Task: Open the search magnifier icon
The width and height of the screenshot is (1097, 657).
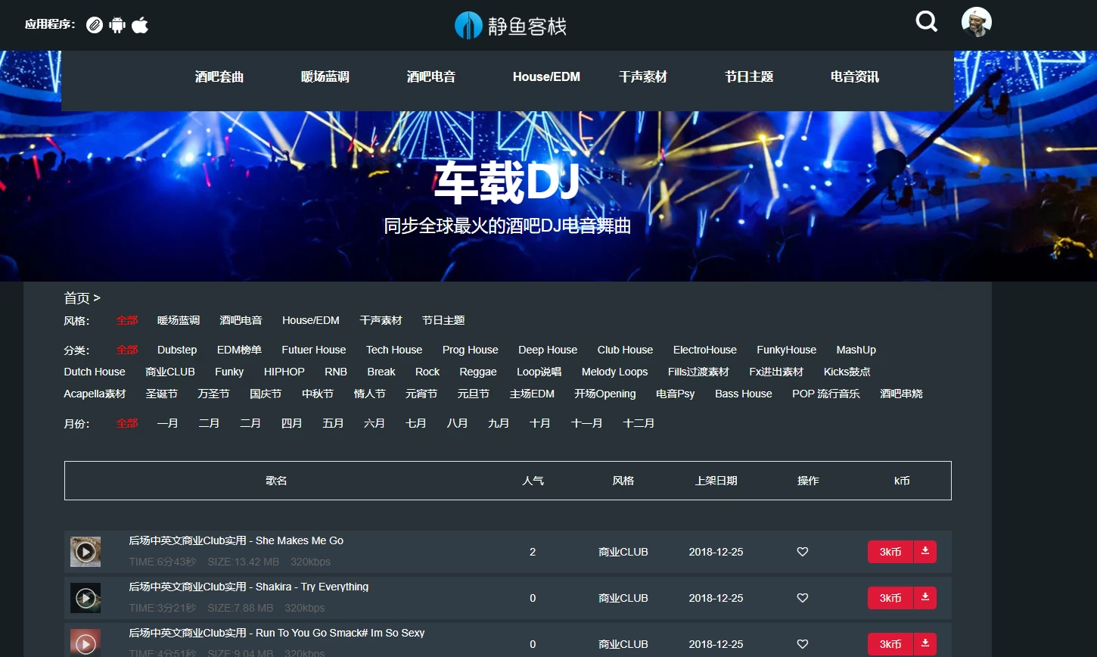Action: 926,22
